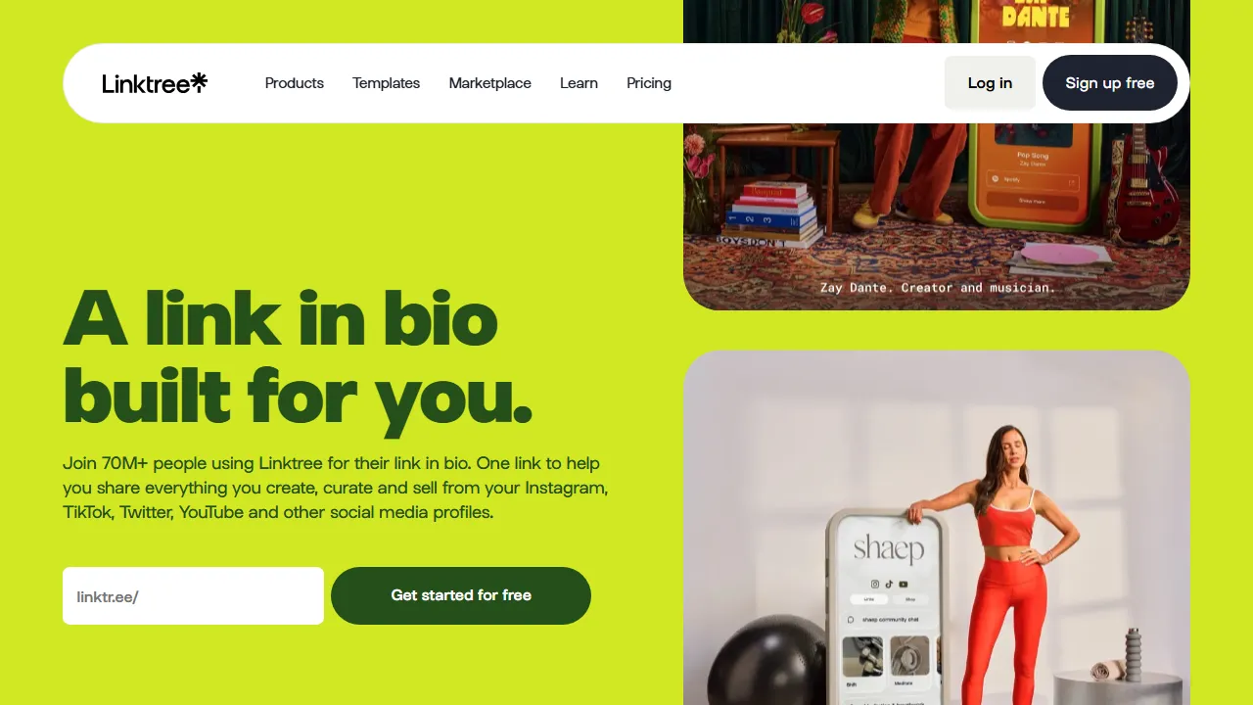This screenshot has width=1253, height=705.
Task: Tap the Instagram icon on shaep phone
Action: (875, 584)
